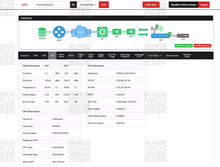Click the Logout button
The height and width of the screenshot is (167, 220).
coord(204,5)
